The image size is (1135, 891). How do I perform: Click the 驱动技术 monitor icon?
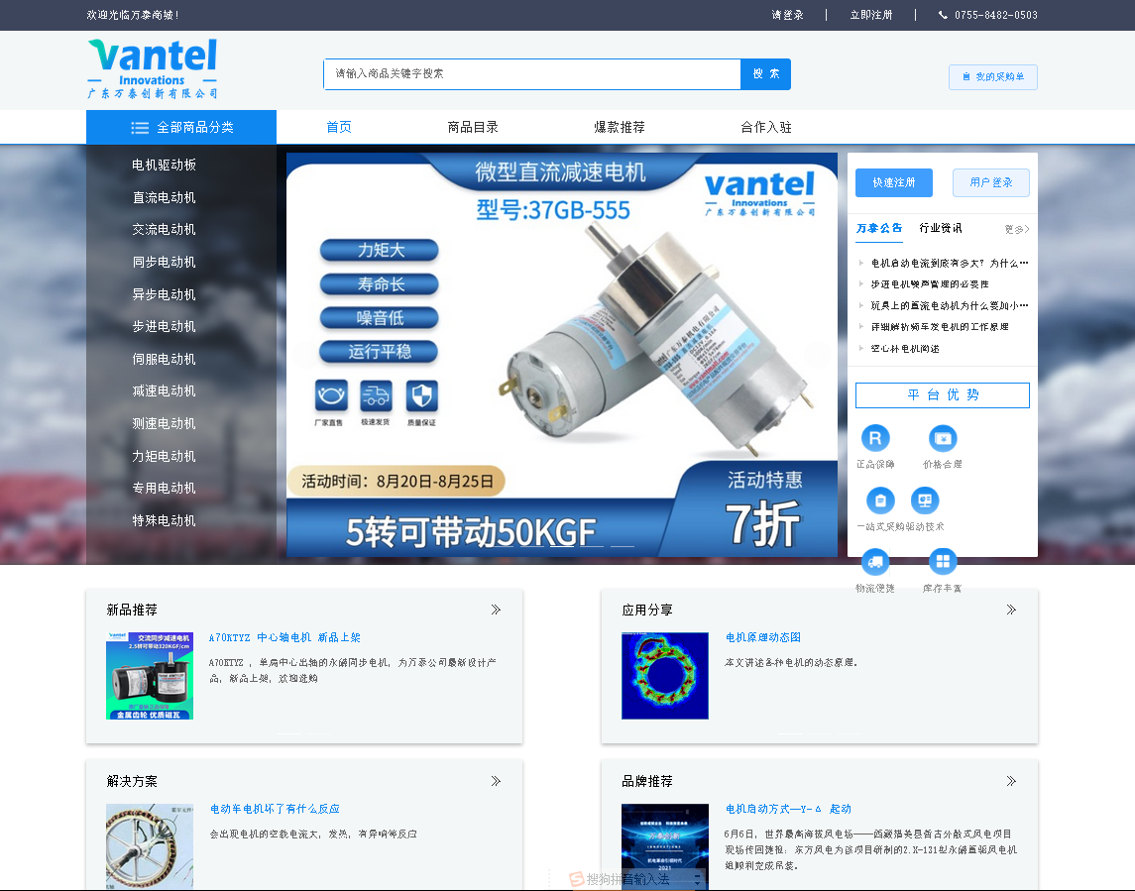coord(925,501)
